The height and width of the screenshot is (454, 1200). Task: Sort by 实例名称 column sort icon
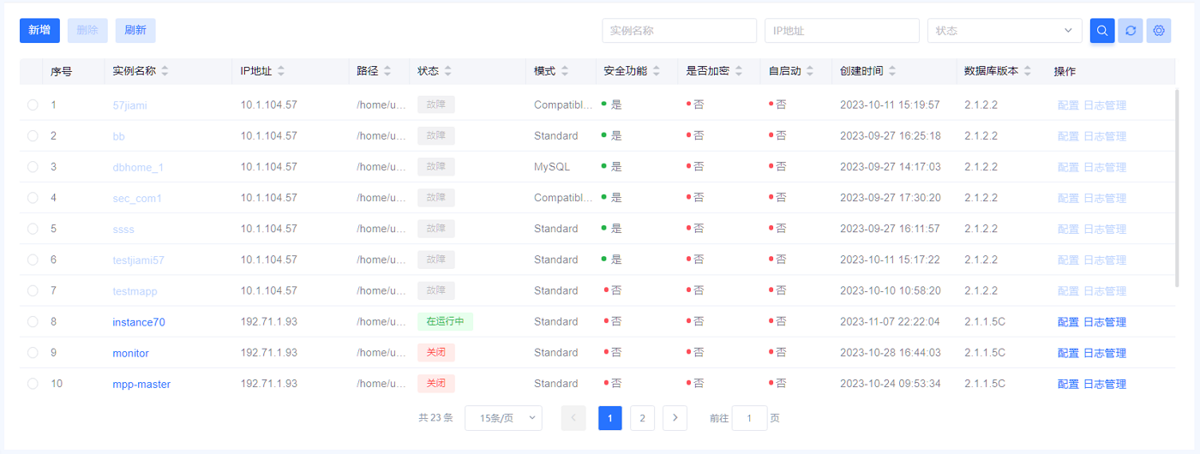coord(165,71)
